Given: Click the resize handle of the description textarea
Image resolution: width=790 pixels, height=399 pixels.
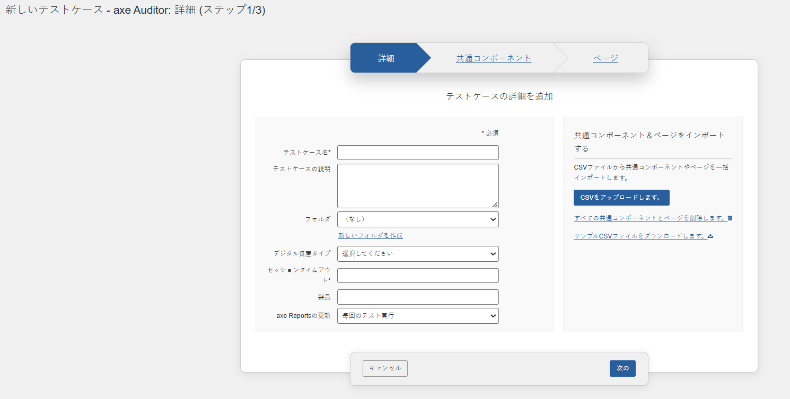Looking at the screenshot, I should click(495, 205).
